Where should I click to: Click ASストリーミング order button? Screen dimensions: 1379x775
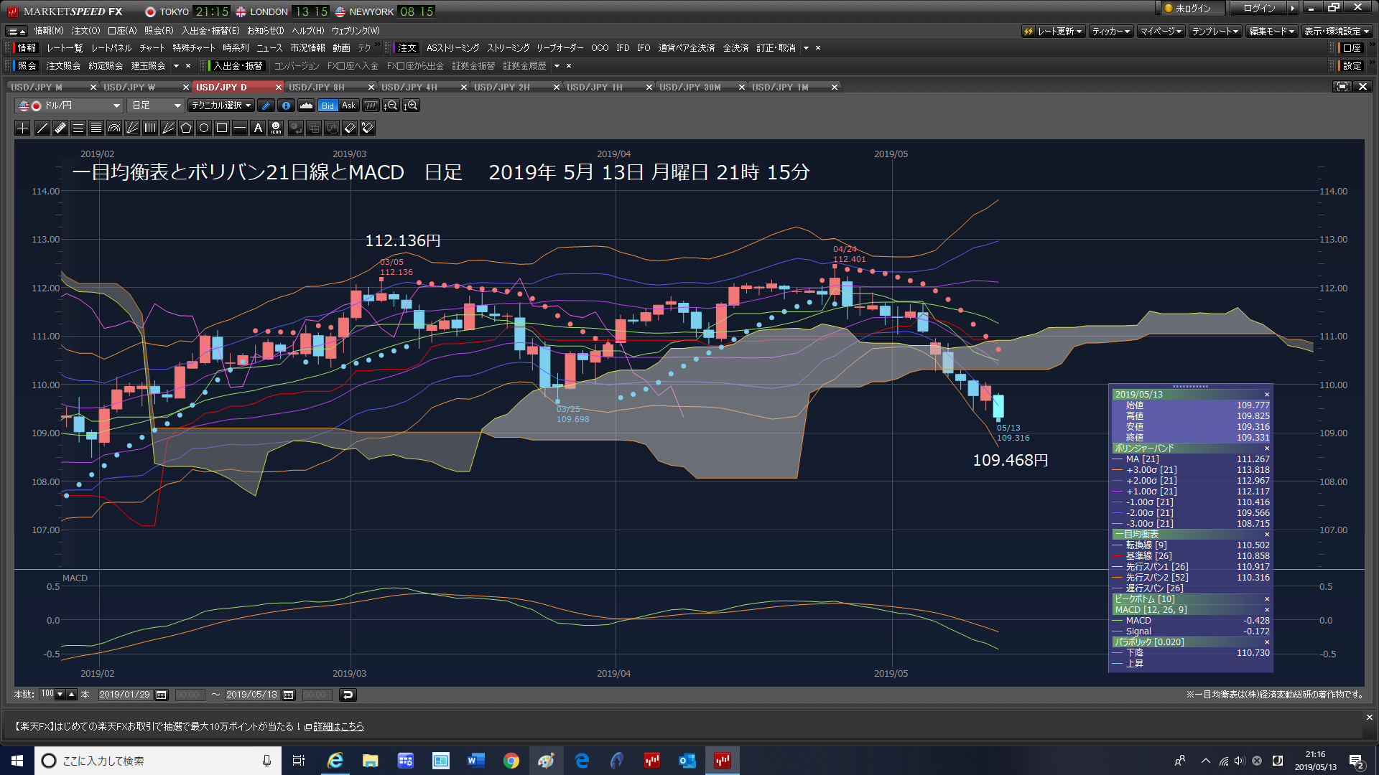452,48
